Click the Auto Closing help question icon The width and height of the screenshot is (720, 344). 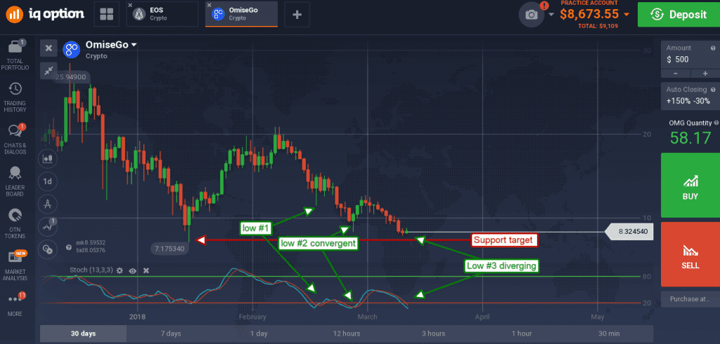pos(713,90)
